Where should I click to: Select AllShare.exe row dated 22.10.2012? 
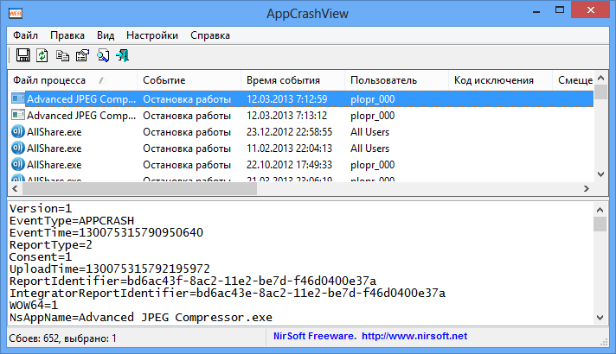click(x=300, y=165)
